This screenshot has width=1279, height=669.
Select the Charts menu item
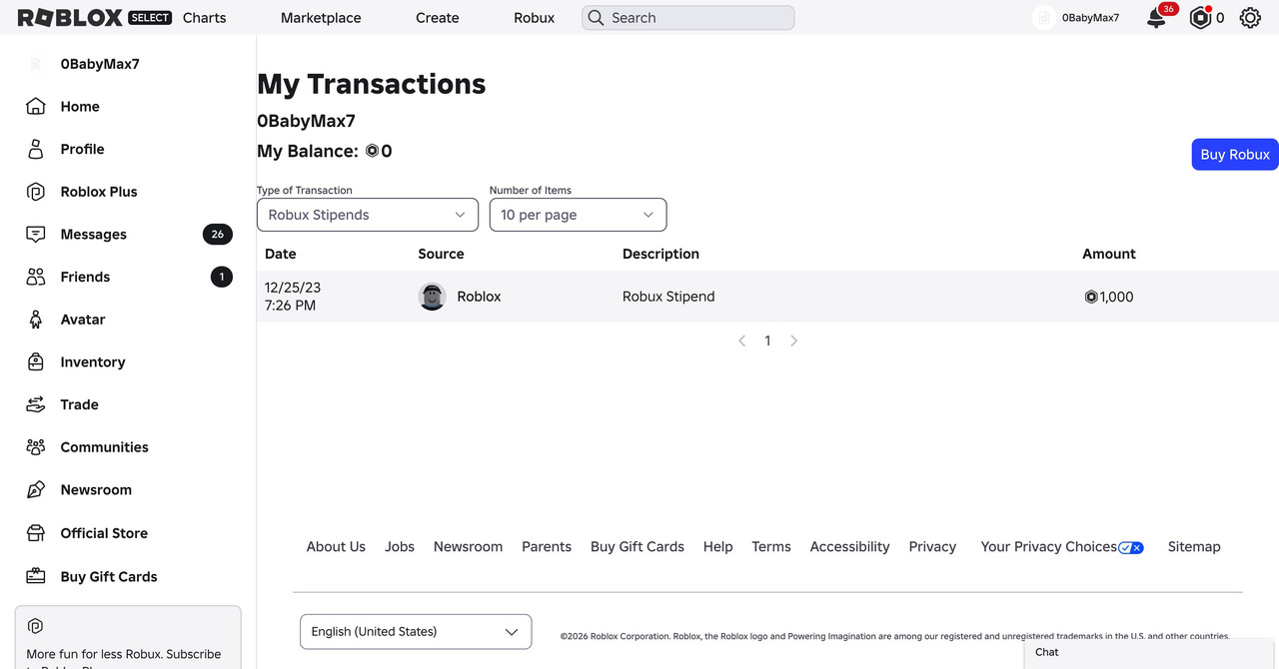point(205,18)
